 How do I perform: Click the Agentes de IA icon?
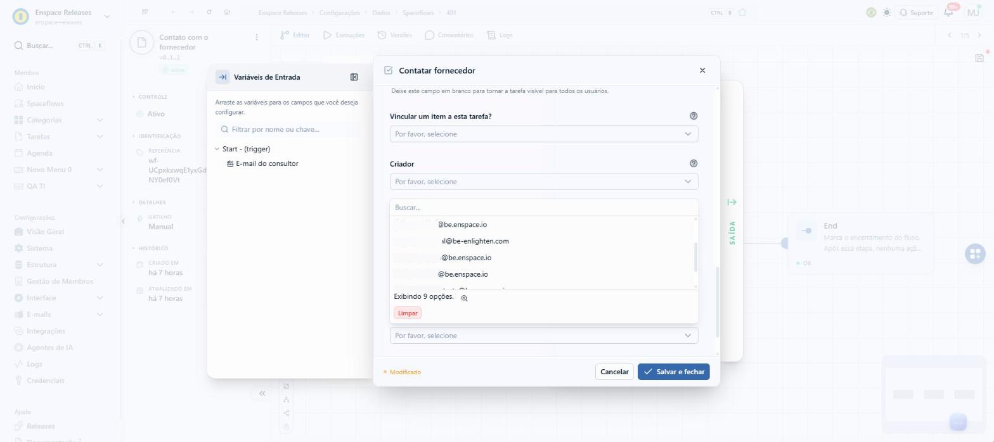click(x=19, y=348)
